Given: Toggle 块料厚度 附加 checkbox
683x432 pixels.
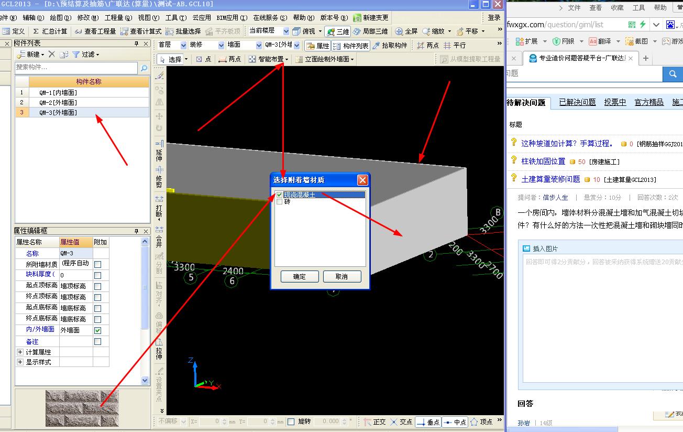Looking at the screenshot, I should coord(97,275).
